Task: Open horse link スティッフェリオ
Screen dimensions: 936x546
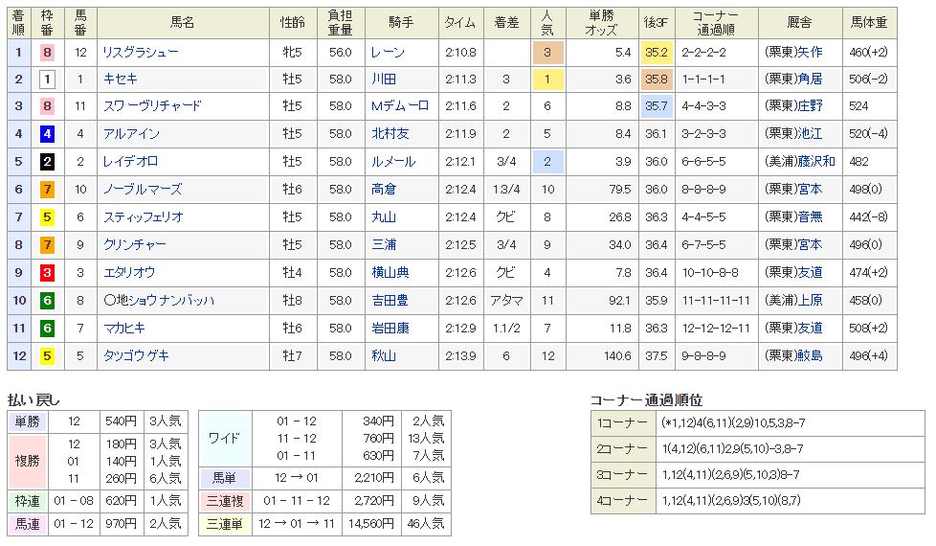Action: click(144, 216)
